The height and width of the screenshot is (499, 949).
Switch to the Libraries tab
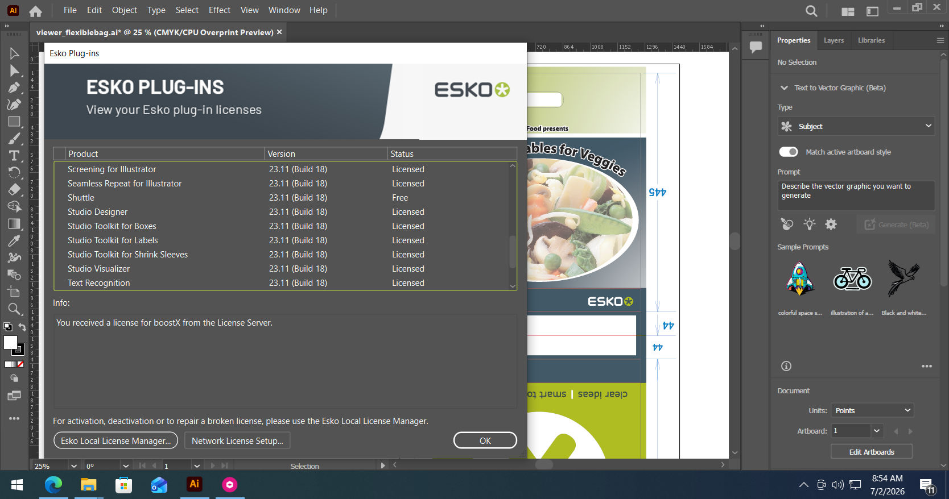click(x=871, y=40)
